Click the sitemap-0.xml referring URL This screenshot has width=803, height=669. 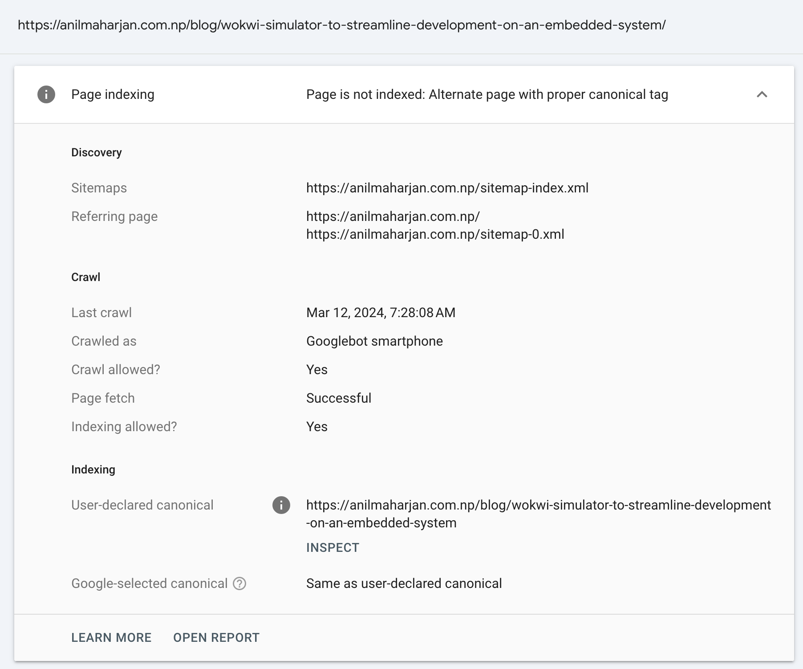[435, 234]
